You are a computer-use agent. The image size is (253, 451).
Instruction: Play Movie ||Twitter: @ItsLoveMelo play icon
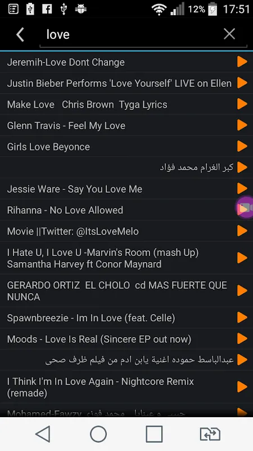point(242,231)
